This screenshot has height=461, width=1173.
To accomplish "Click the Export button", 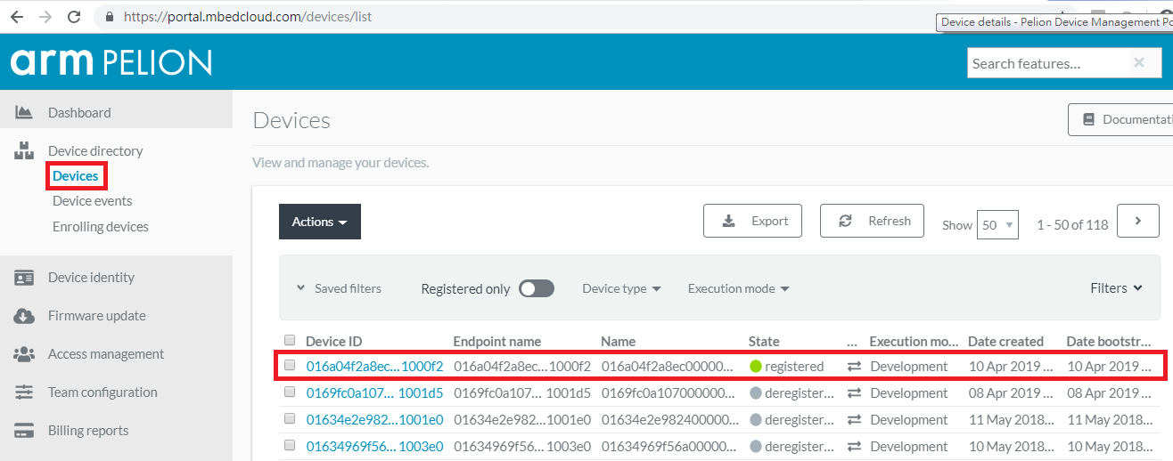I will tap(752, 221).
